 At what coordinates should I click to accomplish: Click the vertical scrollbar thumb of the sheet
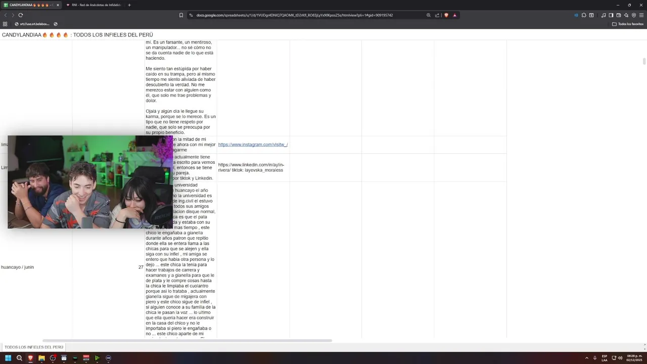point(644,61)
